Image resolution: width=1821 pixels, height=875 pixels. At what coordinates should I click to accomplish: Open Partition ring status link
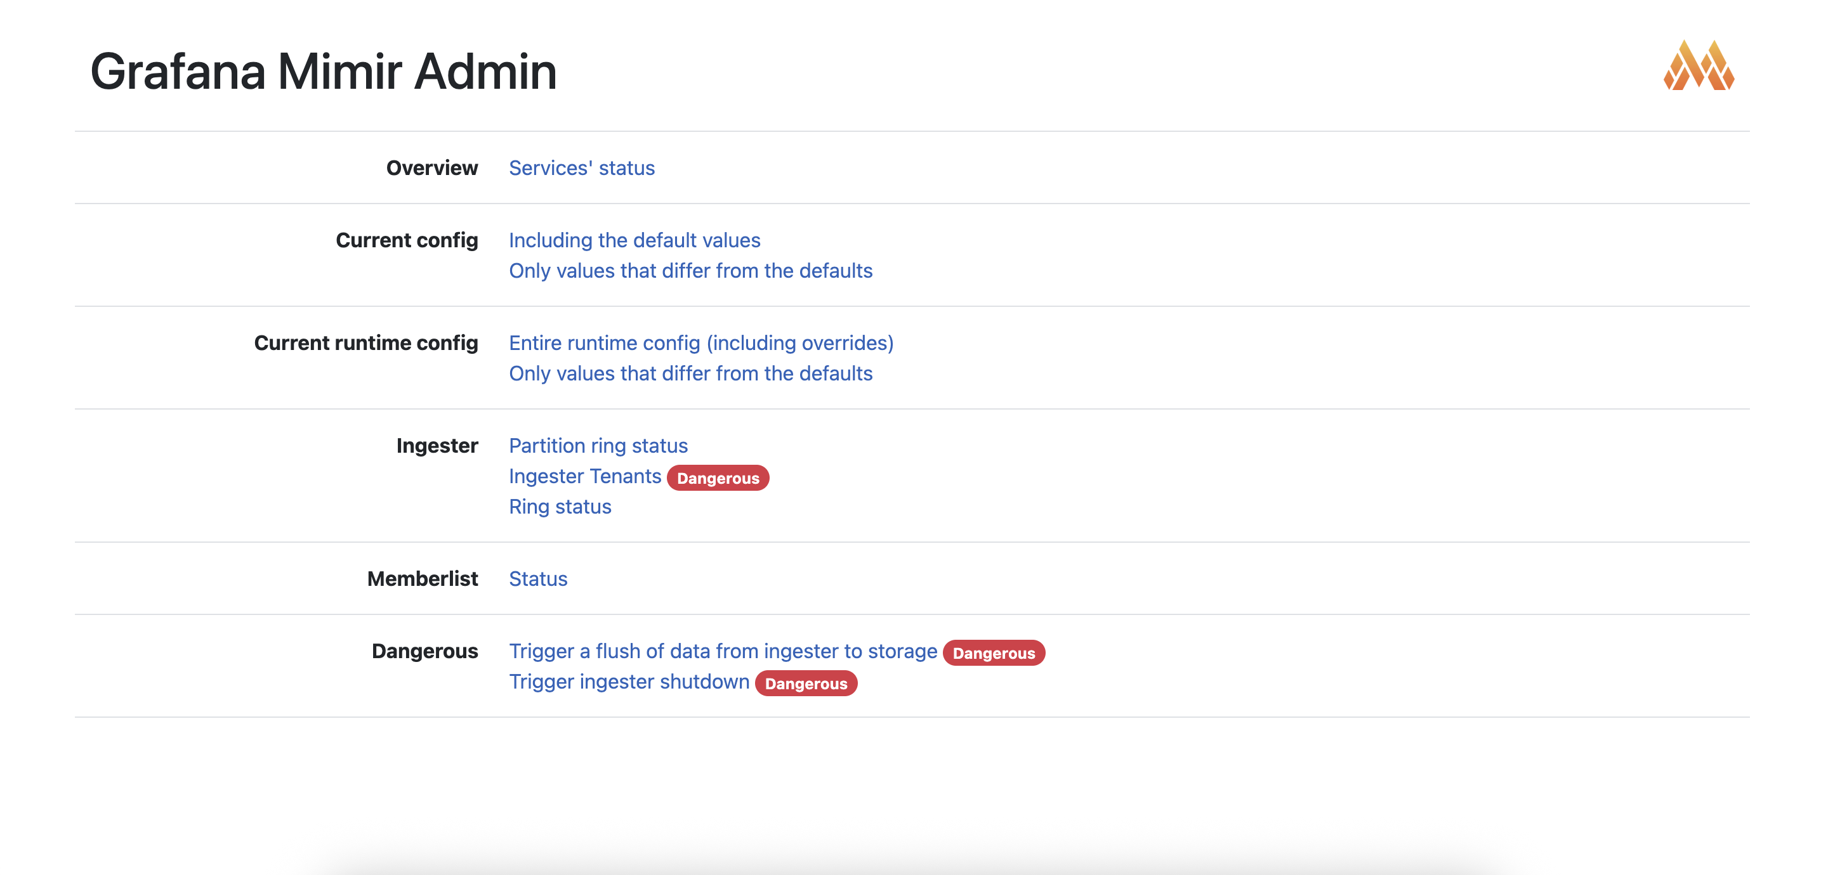click(597, 446)
